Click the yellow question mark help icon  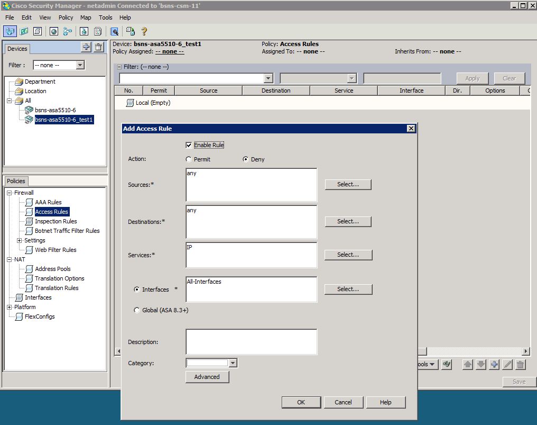(144, 31)
